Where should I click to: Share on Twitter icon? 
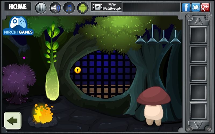pos(196,7)
